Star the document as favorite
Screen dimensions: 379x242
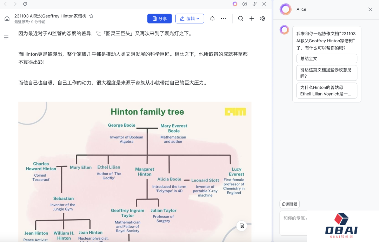[x=91, y=16]
